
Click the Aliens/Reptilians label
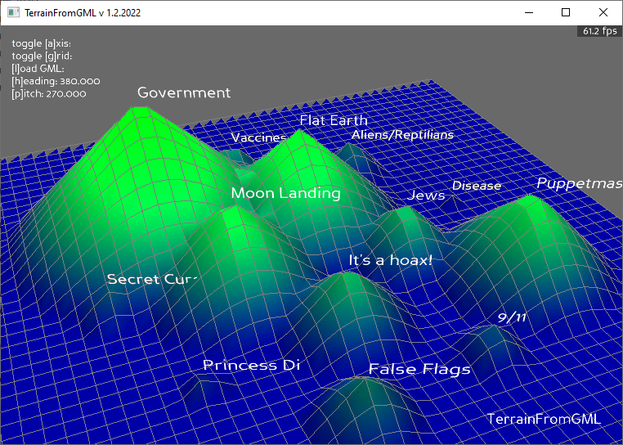pyautogui.click(x=402, y=134)
